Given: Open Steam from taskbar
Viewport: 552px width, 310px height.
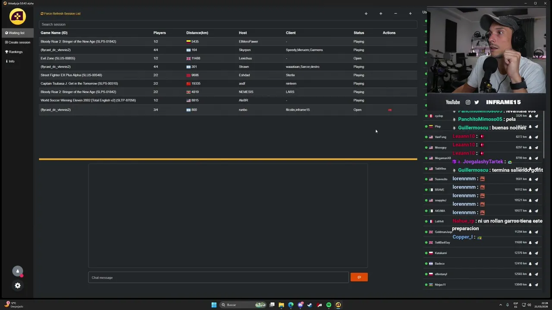Looking at the screenshot, I should [x=310, y=305].
